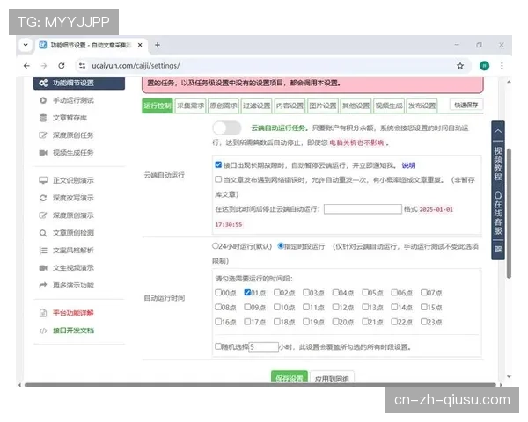Select the 指定时段运行 radio button

click(x=281, y=246)
